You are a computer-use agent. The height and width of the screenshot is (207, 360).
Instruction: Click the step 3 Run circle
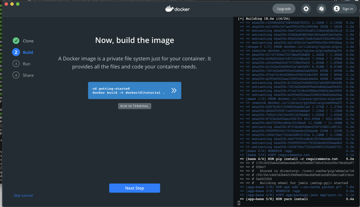click(x=16, y=64)
